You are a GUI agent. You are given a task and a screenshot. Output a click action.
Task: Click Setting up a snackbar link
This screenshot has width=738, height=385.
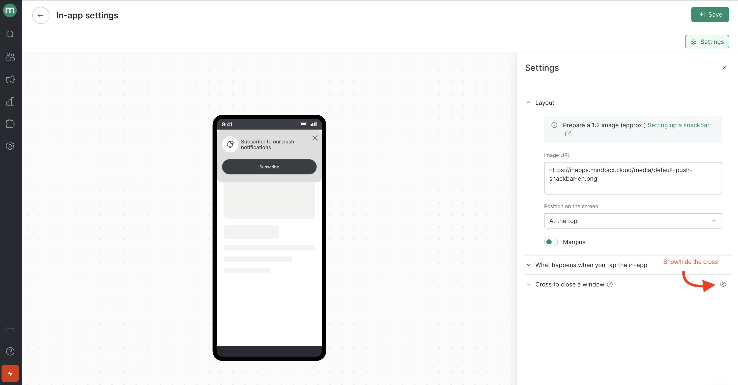pyautogui.click(x=678, y=125)
